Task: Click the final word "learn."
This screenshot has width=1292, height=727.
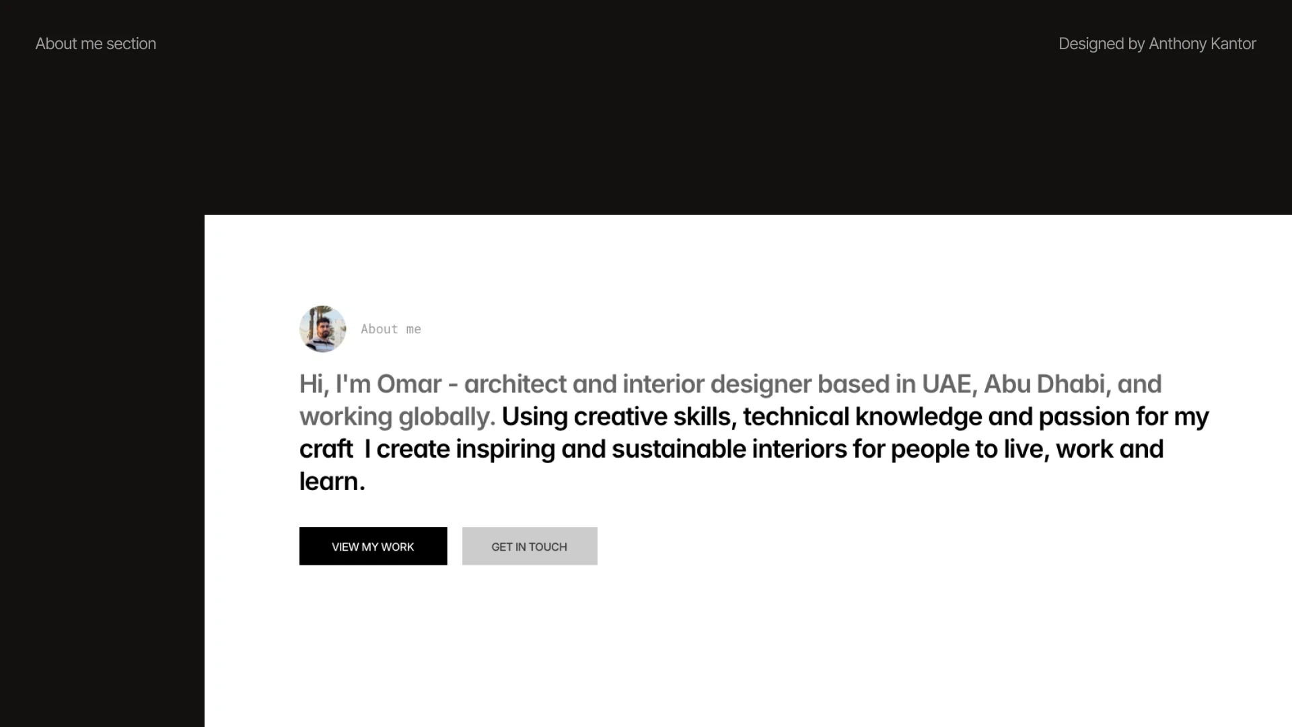Action: (332, 481)
